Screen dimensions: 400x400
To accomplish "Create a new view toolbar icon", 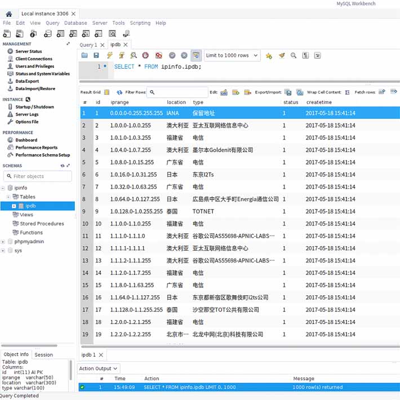I will (x=73, y=33).
